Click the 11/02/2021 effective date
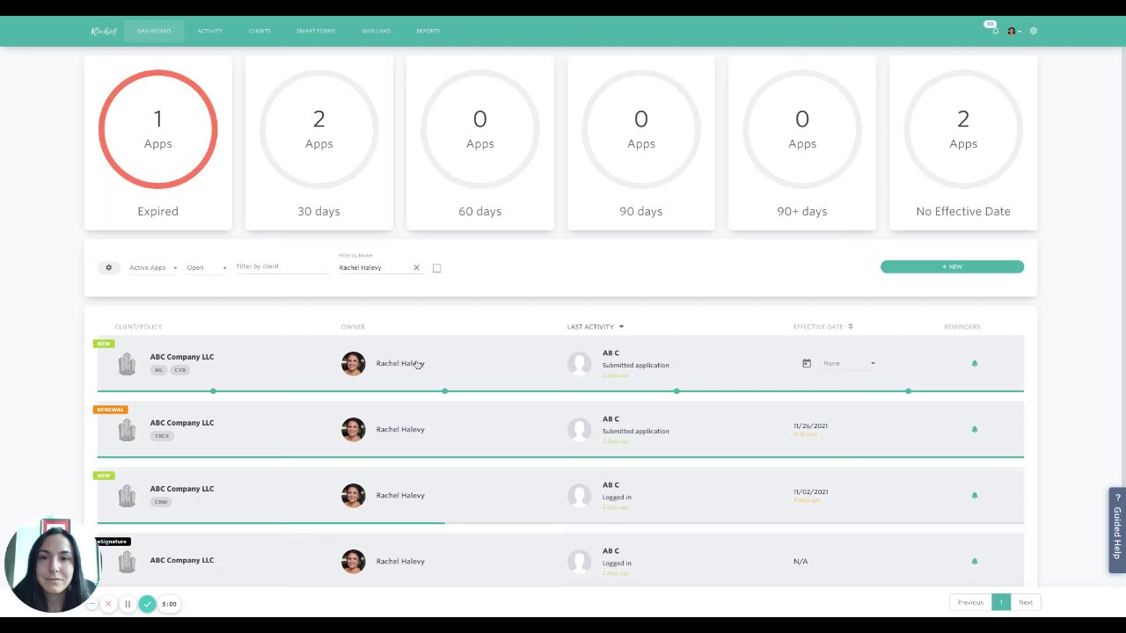The height and width of the screenshot is (633, 1126). 810,491
